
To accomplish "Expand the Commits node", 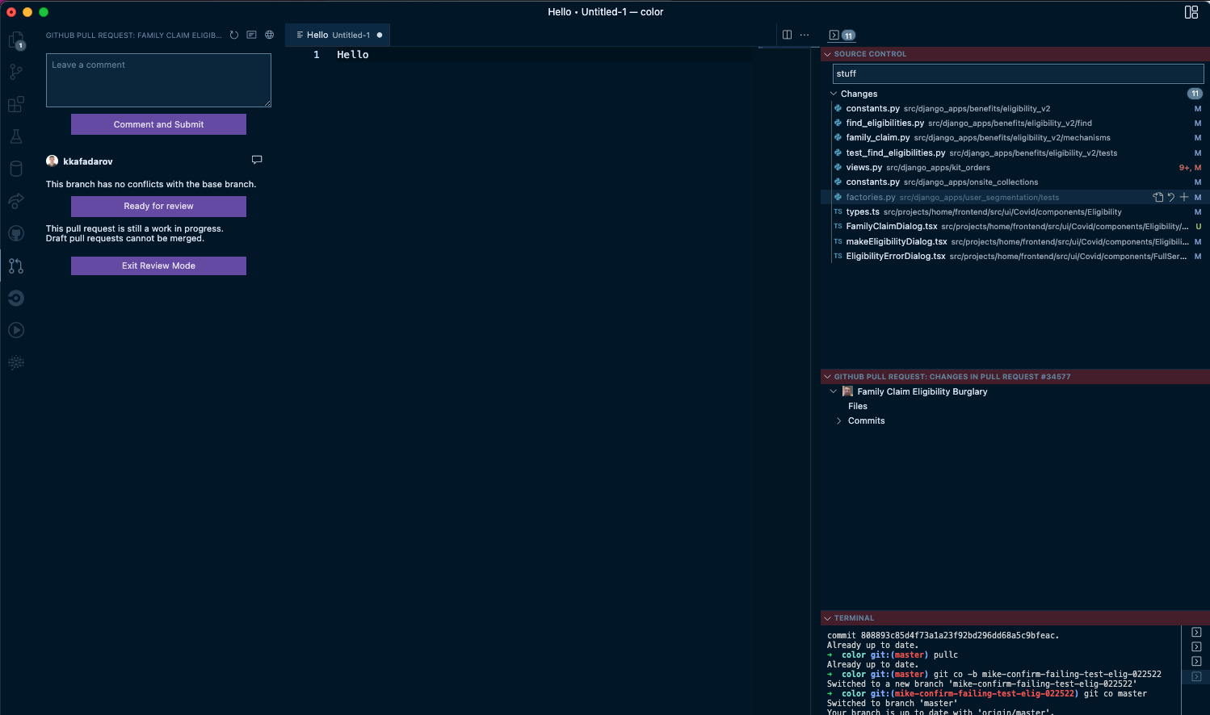I will pyautogui.click(x=839, y=421).
